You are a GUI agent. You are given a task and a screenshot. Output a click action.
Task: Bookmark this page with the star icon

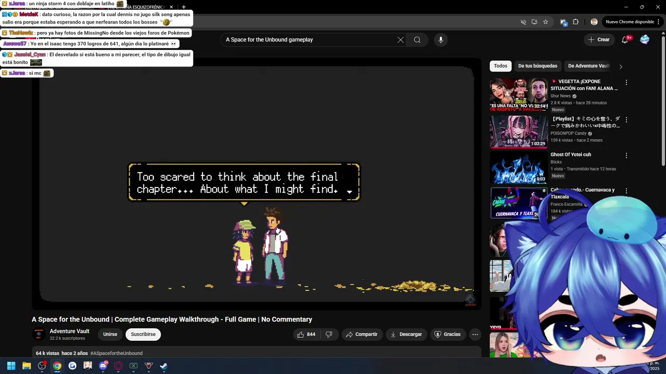coord(545,22)
